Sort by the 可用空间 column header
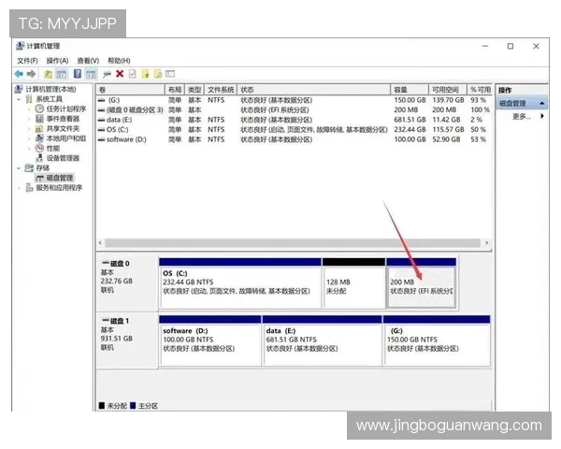 448,90
